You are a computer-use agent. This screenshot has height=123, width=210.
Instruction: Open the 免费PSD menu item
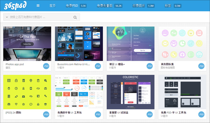pyautogui.click(x=72, y=6)
